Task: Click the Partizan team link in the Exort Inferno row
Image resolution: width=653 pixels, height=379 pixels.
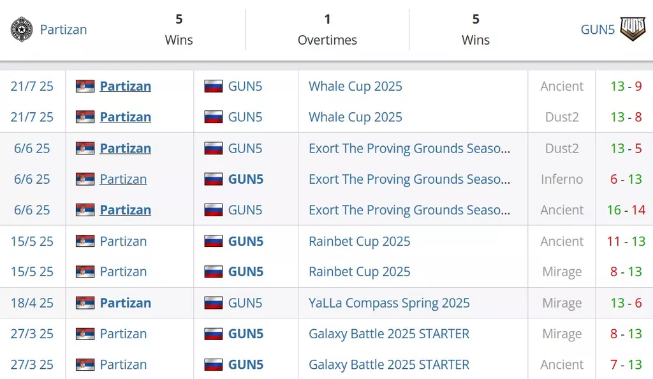Action: pos(123,179)
